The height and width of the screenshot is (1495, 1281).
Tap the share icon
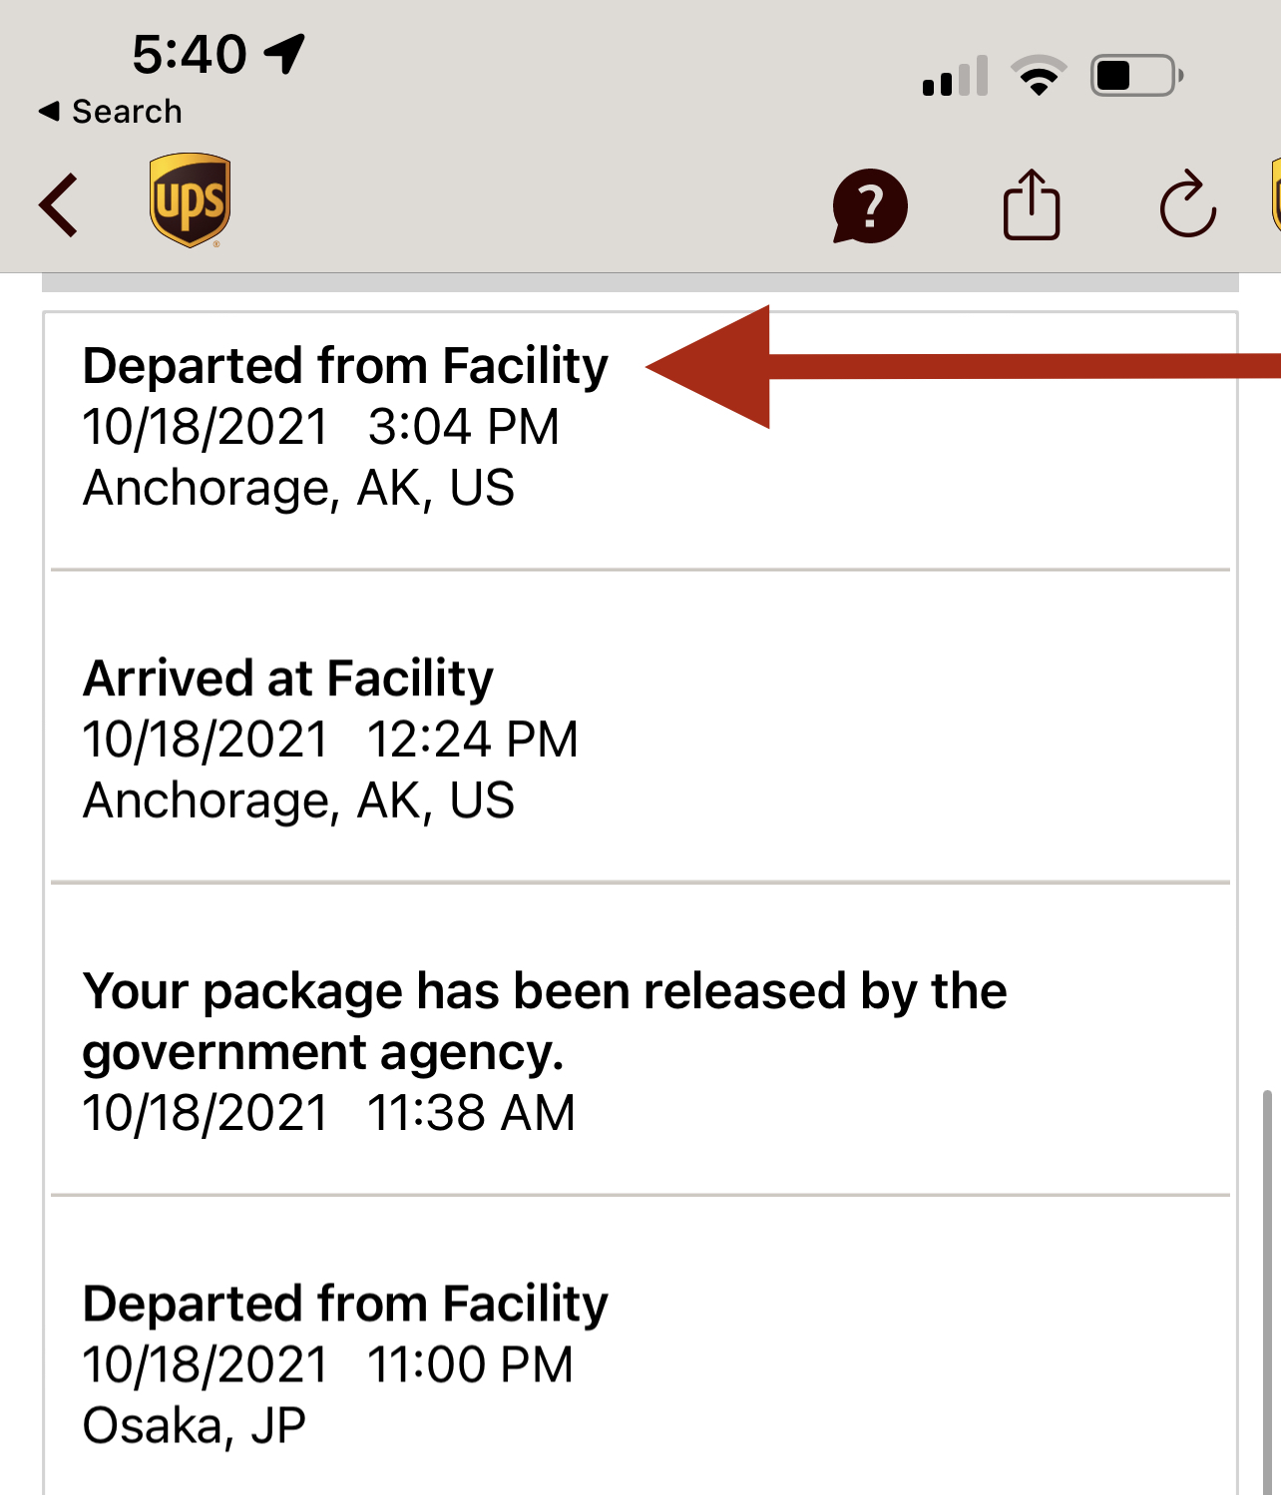(x=1032, y=204)
